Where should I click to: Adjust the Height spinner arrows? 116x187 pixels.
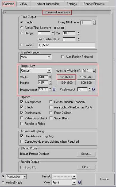[50, 83]
